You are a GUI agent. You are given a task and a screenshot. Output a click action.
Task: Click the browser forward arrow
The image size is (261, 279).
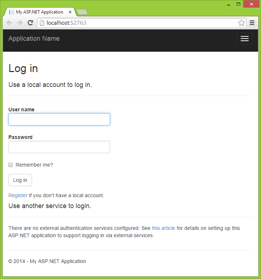click(20, 23)
